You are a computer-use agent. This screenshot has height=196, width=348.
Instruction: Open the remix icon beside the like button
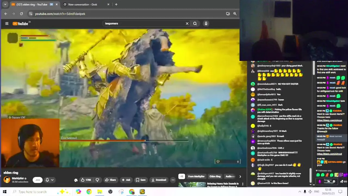76,180
